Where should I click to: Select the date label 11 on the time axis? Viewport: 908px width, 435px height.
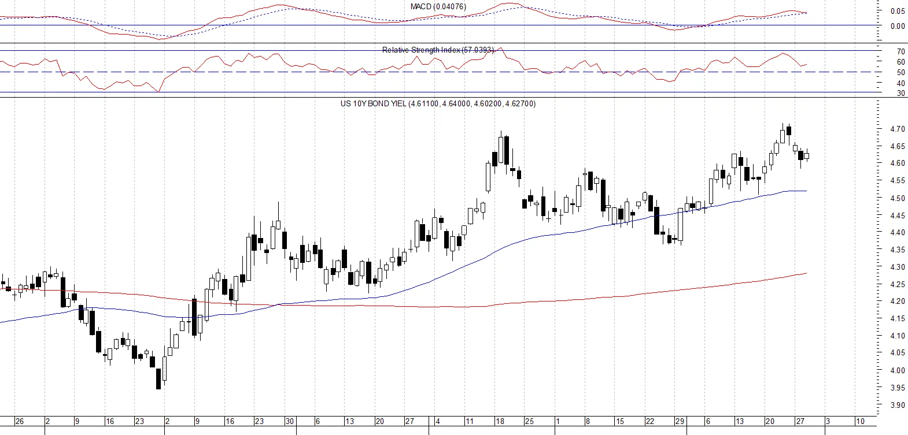click(470, 422)
